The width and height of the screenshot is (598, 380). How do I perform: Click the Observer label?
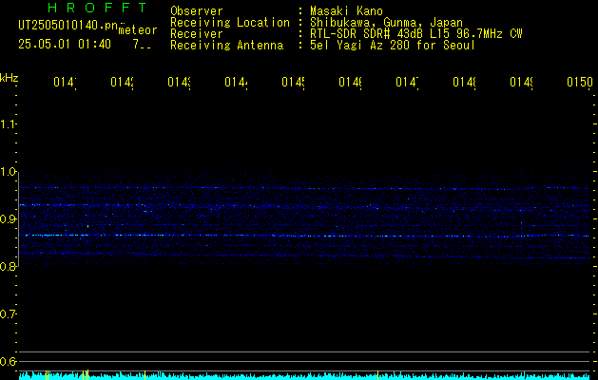197,11
